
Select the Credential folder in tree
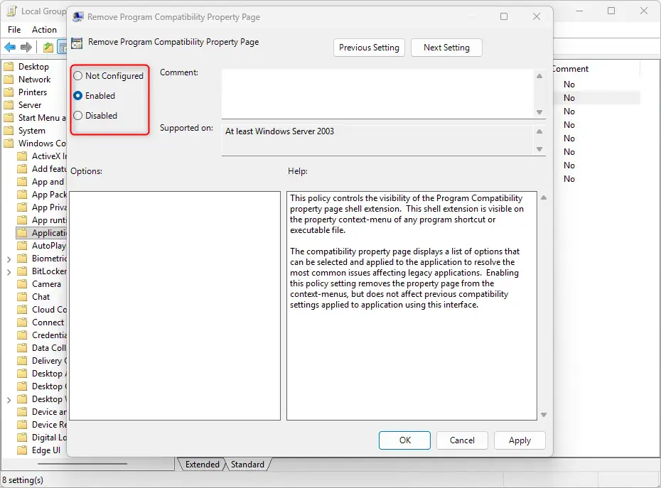(42, 335)
